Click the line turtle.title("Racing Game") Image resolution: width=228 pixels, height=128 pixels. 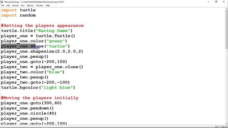37,31
